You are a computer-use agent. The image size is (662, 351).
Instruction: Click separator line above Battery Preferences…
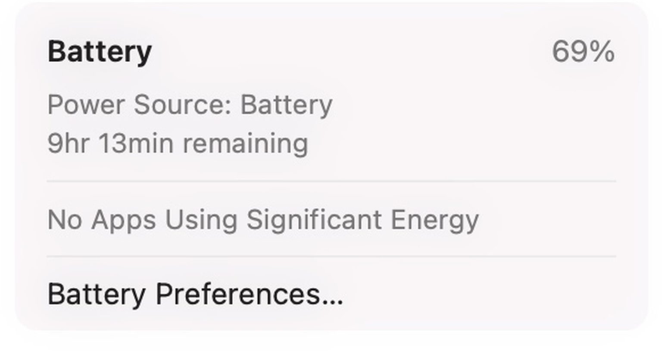pyautogui.click(x=331, y=256)
